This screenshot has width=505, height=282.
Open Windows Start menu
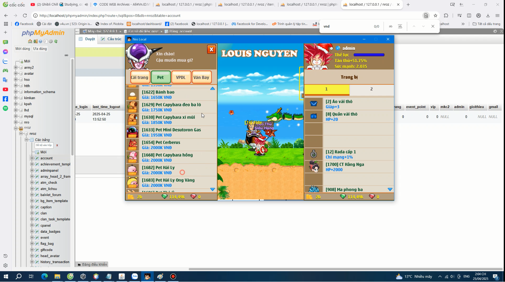pos(6,276)
